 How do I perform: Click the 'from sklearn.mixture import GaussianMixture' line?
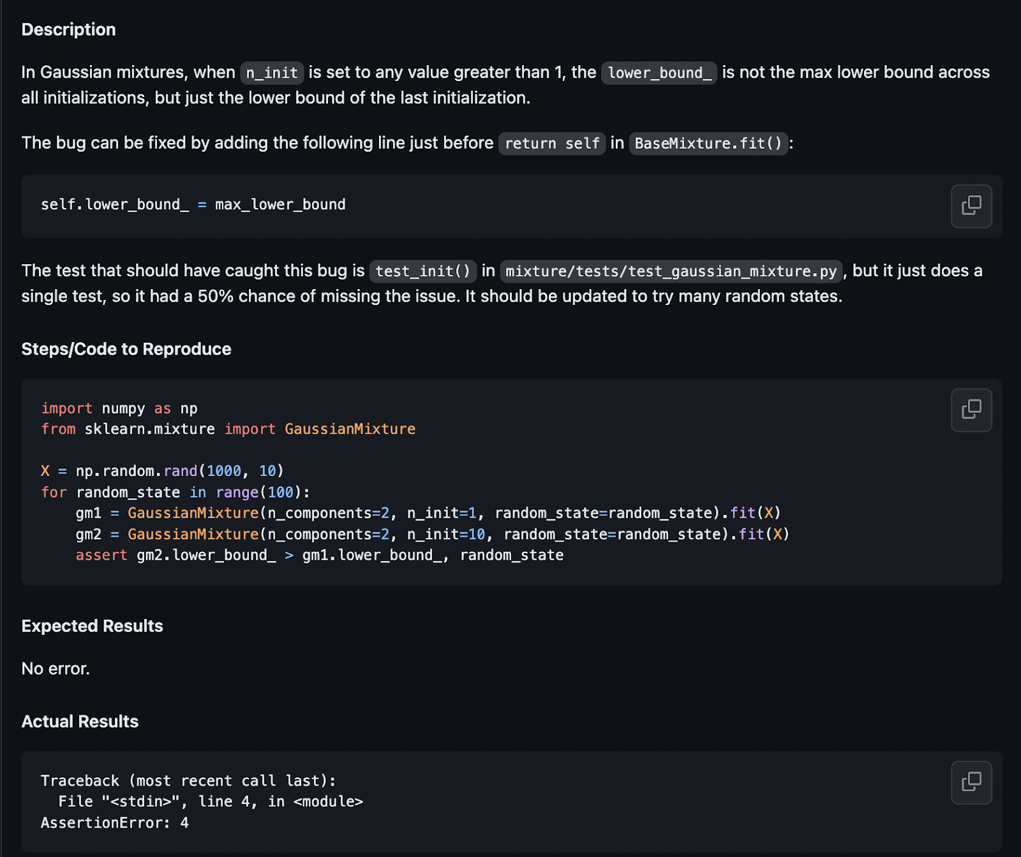coord(228,429)
